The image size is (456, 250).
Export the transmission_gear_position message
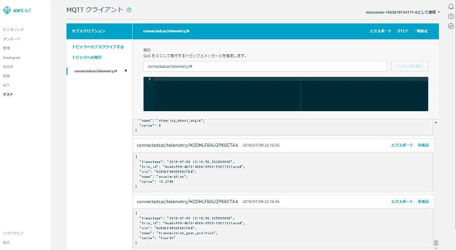click(x=402, y=202)
